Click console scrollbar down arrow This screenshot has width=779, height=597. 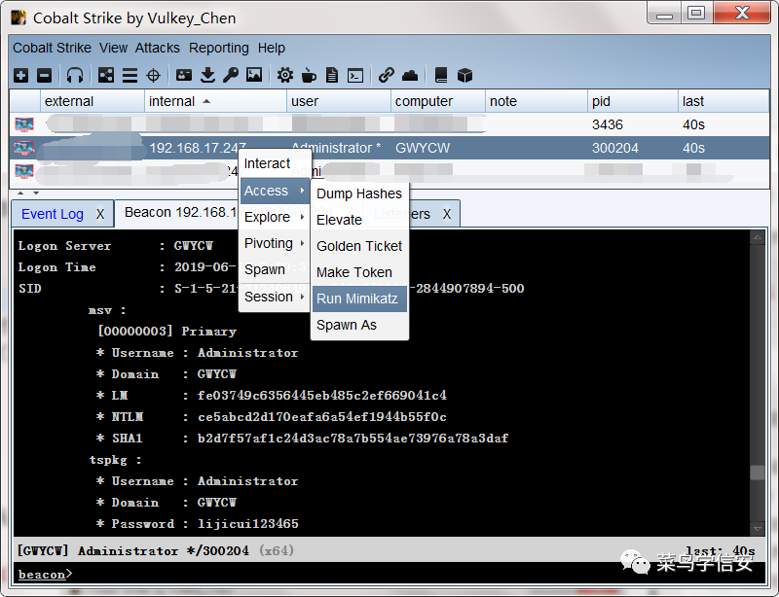(x=758, y=529)
